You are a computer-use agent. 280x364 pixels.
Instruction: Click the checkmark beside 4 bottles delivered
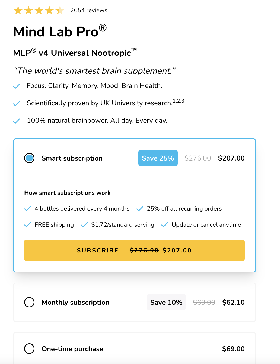click(27, 209)
